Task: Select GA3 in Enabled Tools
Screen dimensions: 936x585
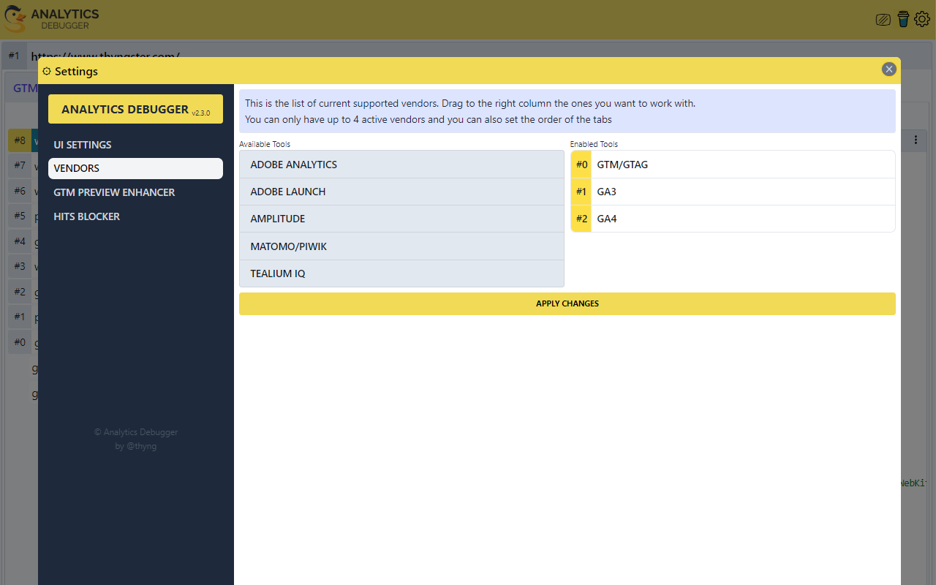Action: (x=733, y=192)
